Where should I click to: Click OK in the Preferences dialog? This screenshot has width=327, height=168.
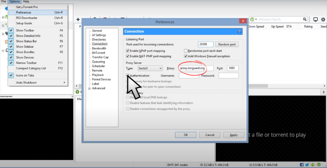click(186, 135)
